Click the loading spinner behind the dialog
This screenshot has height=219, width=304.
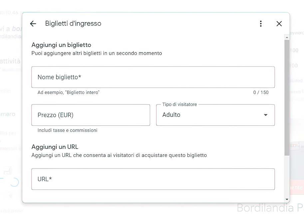(x=14, y=182)
